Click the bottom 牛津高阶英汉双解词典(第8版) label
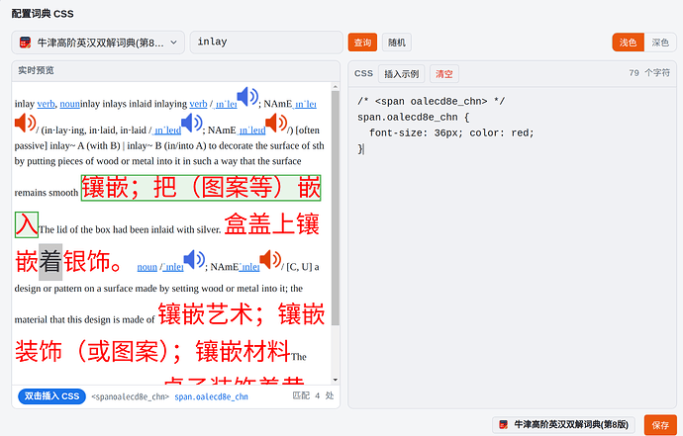 click(571, 424)
